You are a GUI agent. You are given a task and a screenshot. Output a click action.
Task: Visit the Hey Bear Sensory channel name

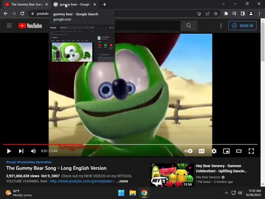pos(208,177)
